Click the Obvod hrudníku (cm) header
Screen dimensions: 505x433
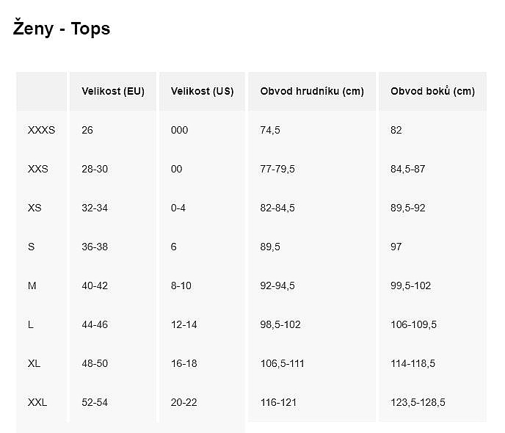(312, 91)
